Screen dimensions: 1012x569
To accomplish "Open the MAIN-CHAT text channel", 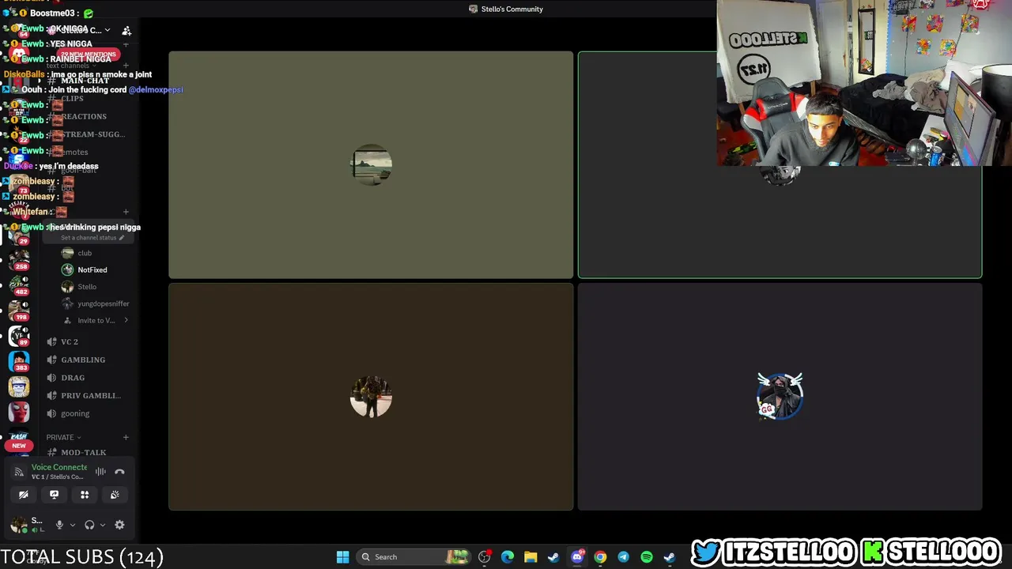I will (87, 81).
